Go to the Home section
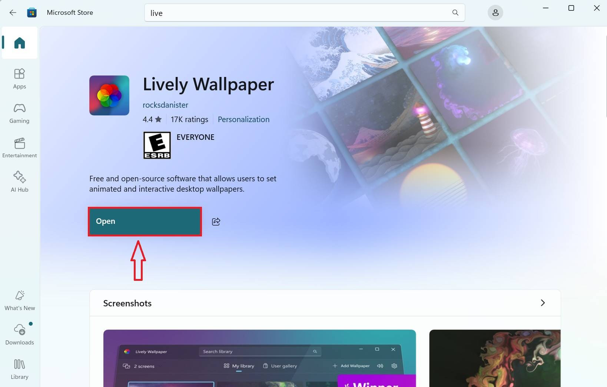The width and height of the screenshot is (607, 387). [x=20, y=43]
